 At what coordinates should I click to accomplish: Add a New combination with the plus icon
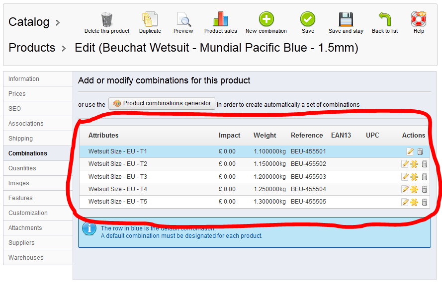266,19
